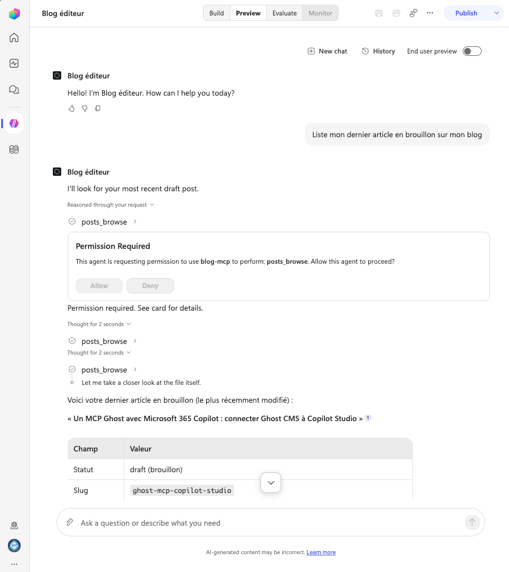509x572 pixels.
Task: Click the first posts_browse check icon
Action: pos(72,222)
